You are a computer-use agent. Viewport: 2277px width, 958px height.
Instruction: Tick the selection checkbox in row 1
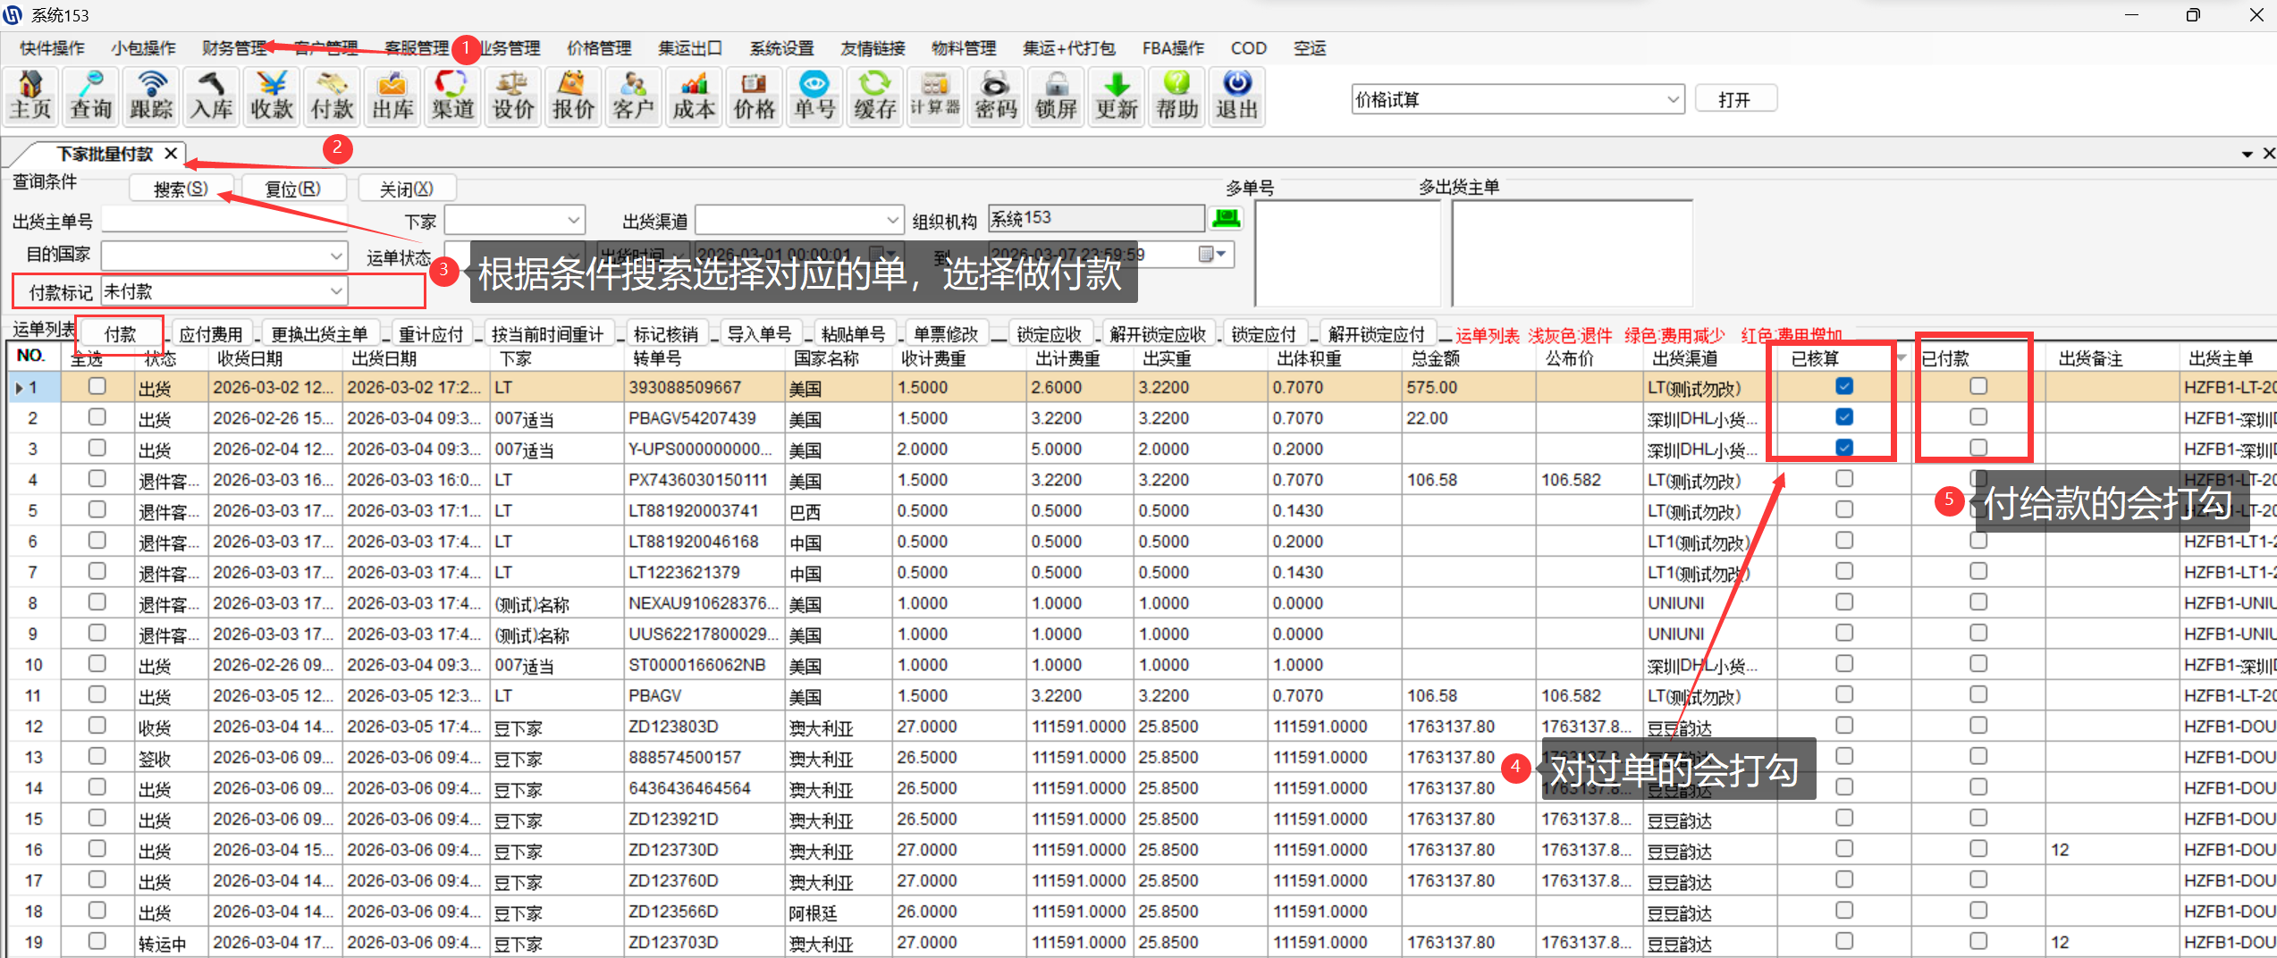[97, 386]
